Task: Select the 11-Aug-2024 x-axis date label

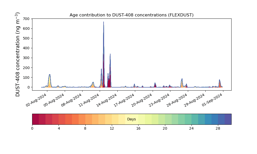Action: point(89,100)
